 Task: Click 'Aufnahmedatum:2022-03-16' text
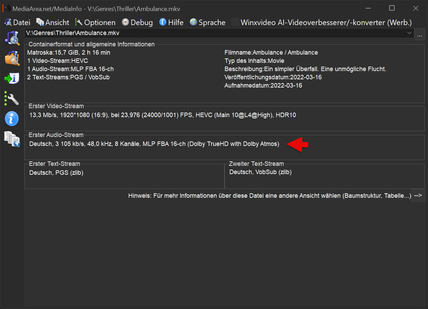263,85
